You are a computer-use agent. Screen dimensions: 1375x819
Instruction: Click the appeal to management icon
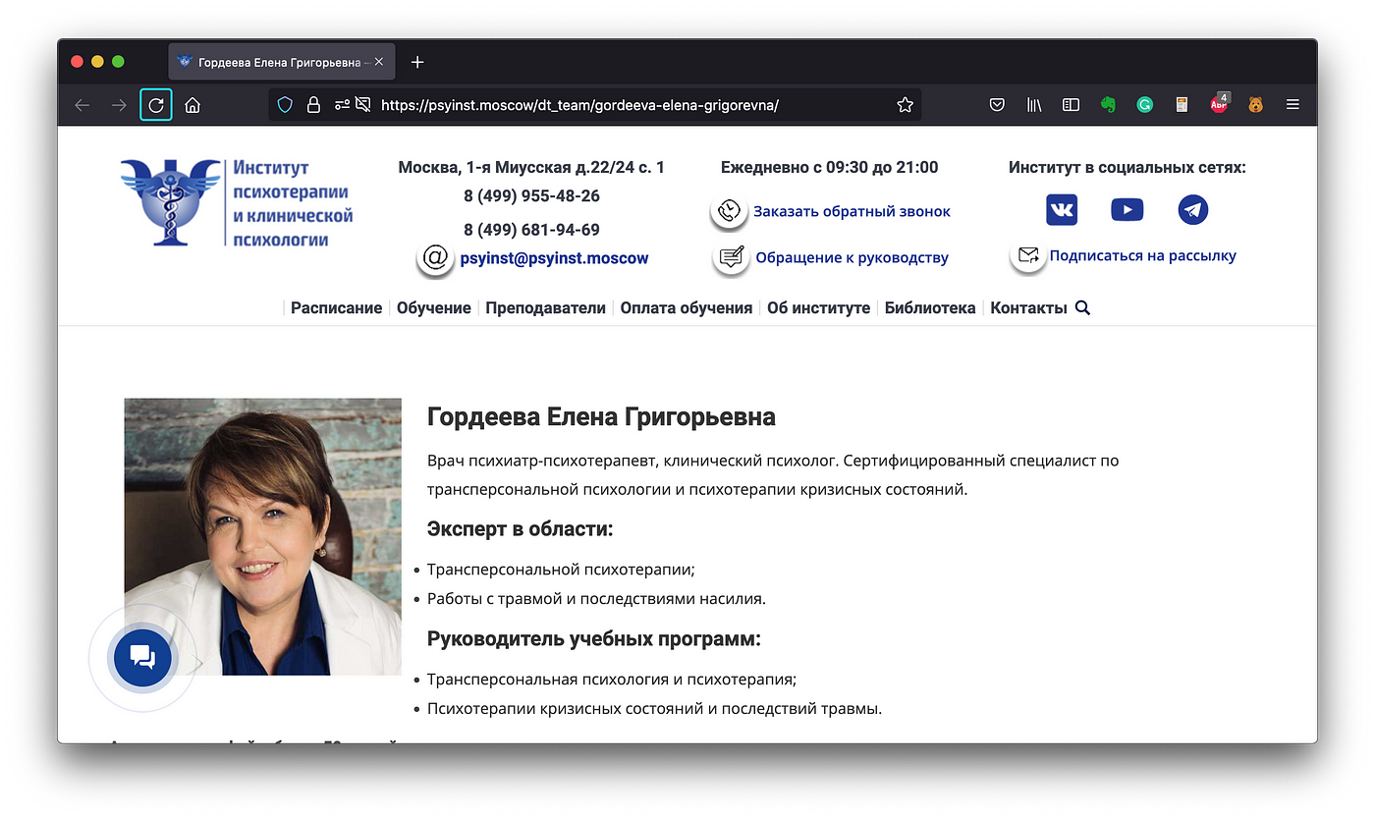[731, 257]
